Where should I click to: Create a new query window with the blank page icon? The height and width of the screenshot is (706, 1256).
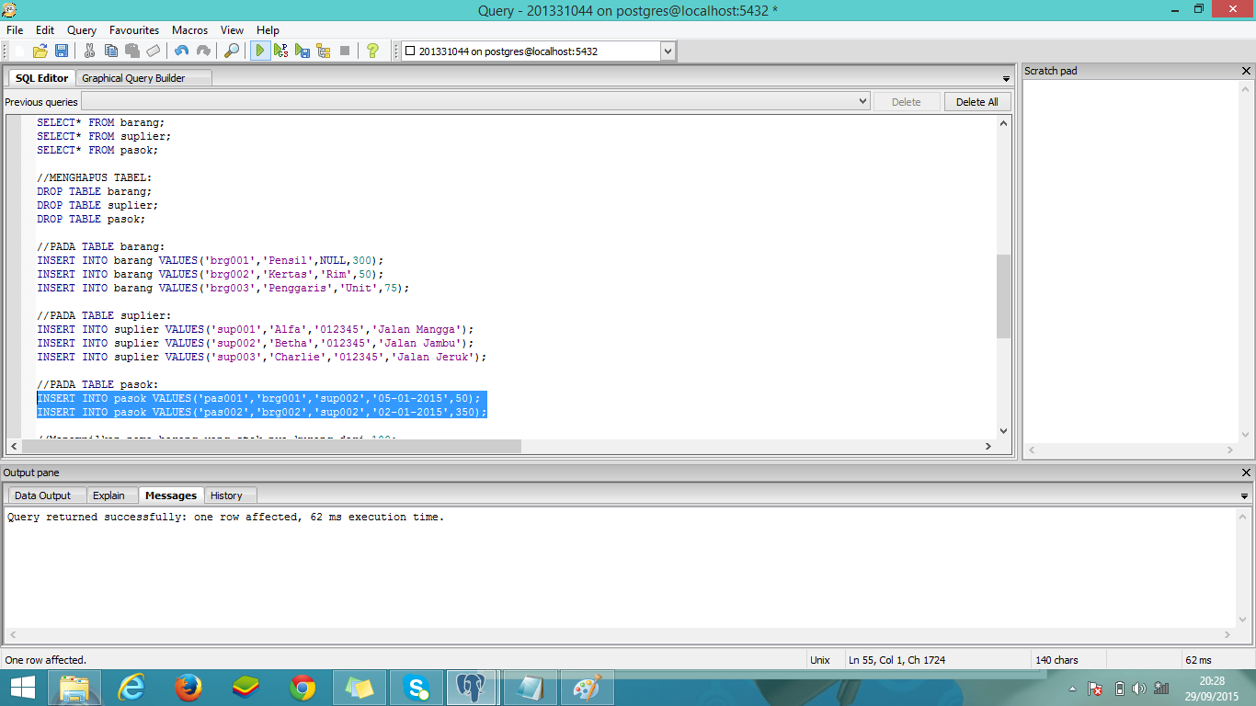click(x=18, y=51)
